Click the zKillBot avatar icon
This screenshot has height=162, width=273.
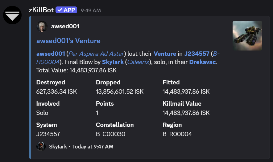(12, 15)
